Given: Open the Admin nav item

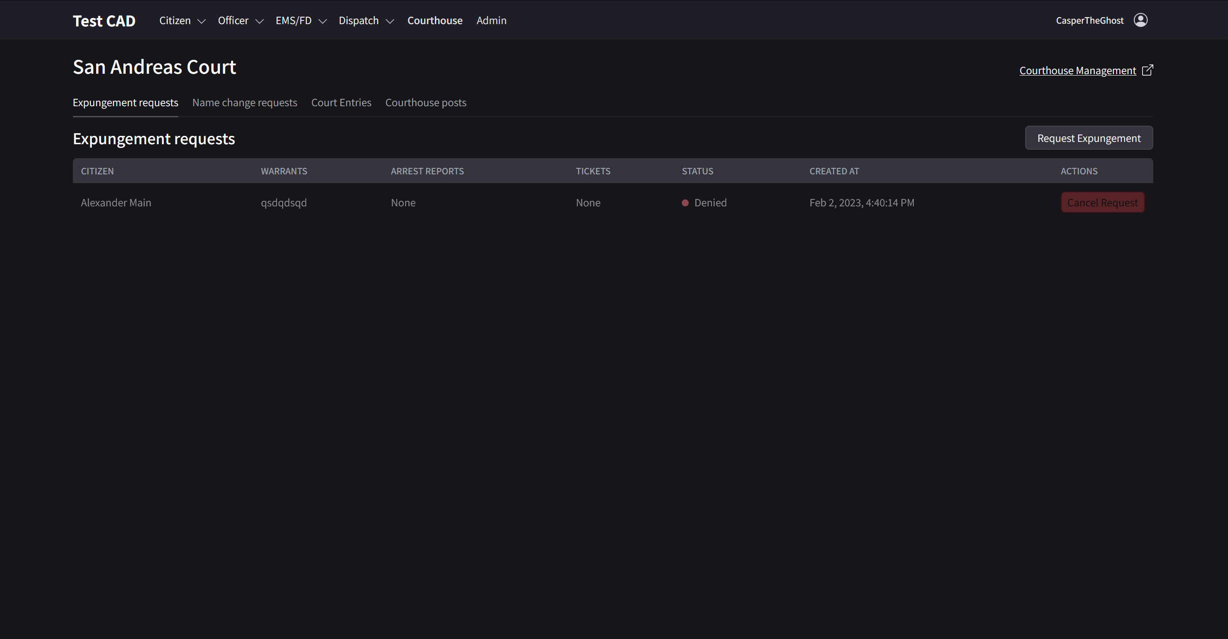Looking at the screenshot, I should click(x=491, y=20).
